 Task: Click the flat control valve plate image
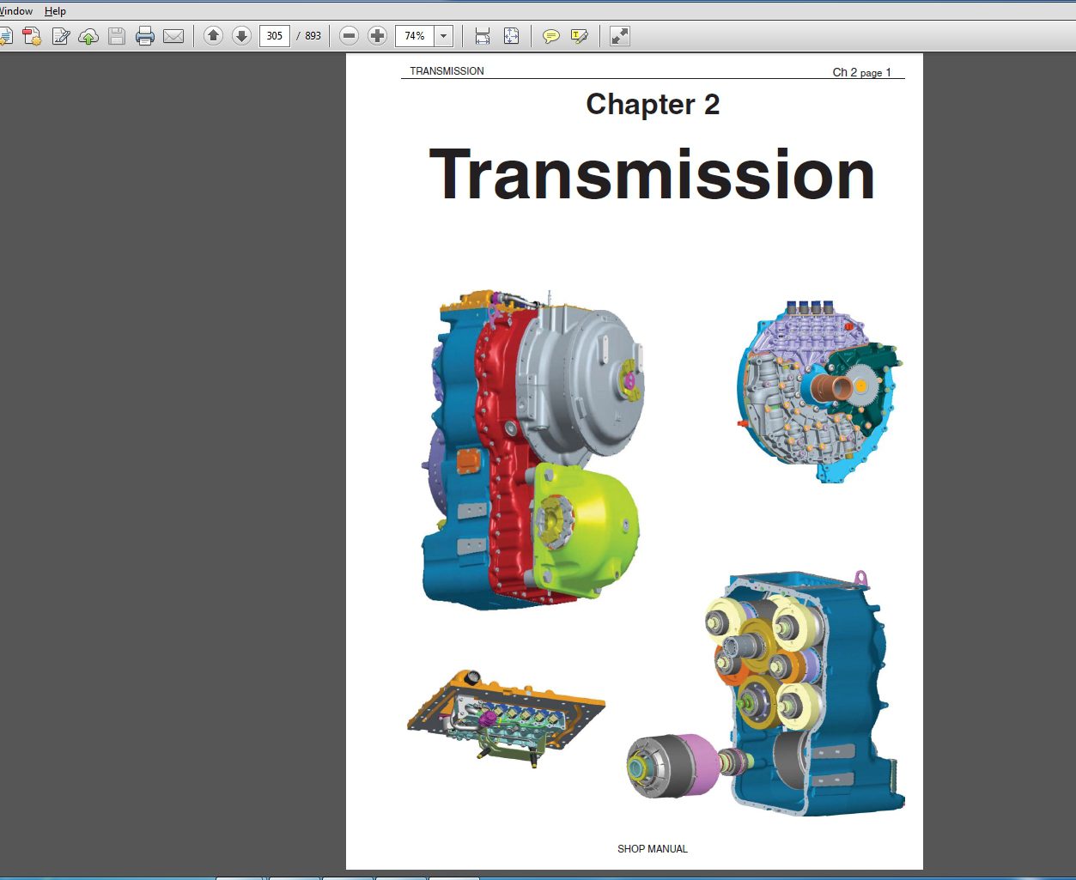pos(506,718)
